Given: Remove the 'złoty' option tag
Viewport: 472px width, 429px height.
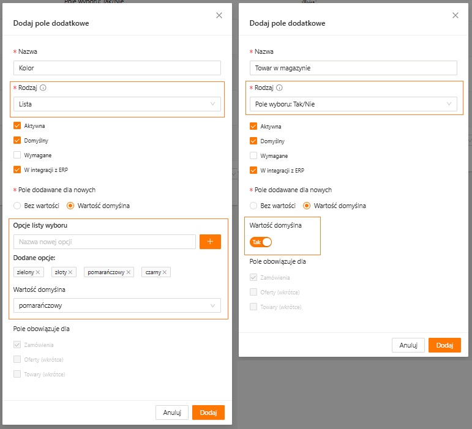Looking at the screenshot, I should 71,272.
